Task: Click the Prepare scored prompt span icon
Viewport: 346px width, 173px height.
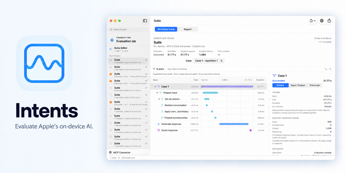Action: 162,118
